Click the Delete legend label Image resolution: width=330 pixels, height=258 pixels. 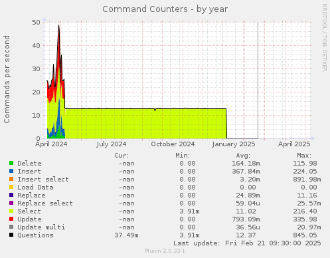[x=29, y=164]
